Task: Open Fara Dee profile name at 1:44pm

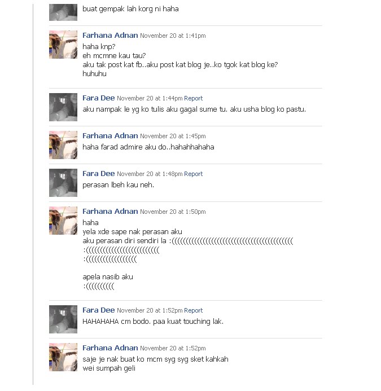Action: coord(99,98)
